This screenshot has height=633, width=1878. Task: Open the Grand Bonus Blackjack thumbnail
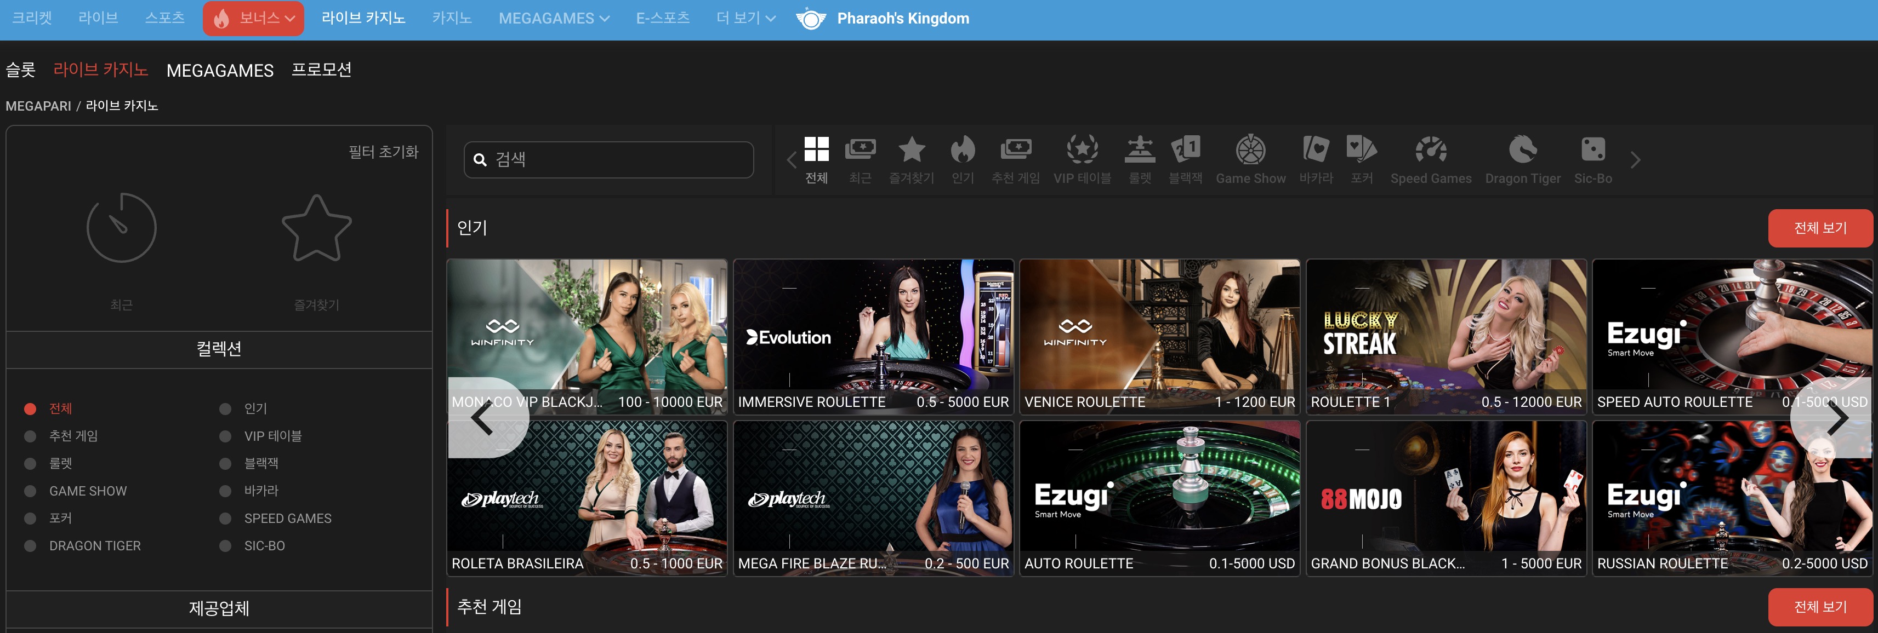pyautogui.click(x=1447, y=498)
